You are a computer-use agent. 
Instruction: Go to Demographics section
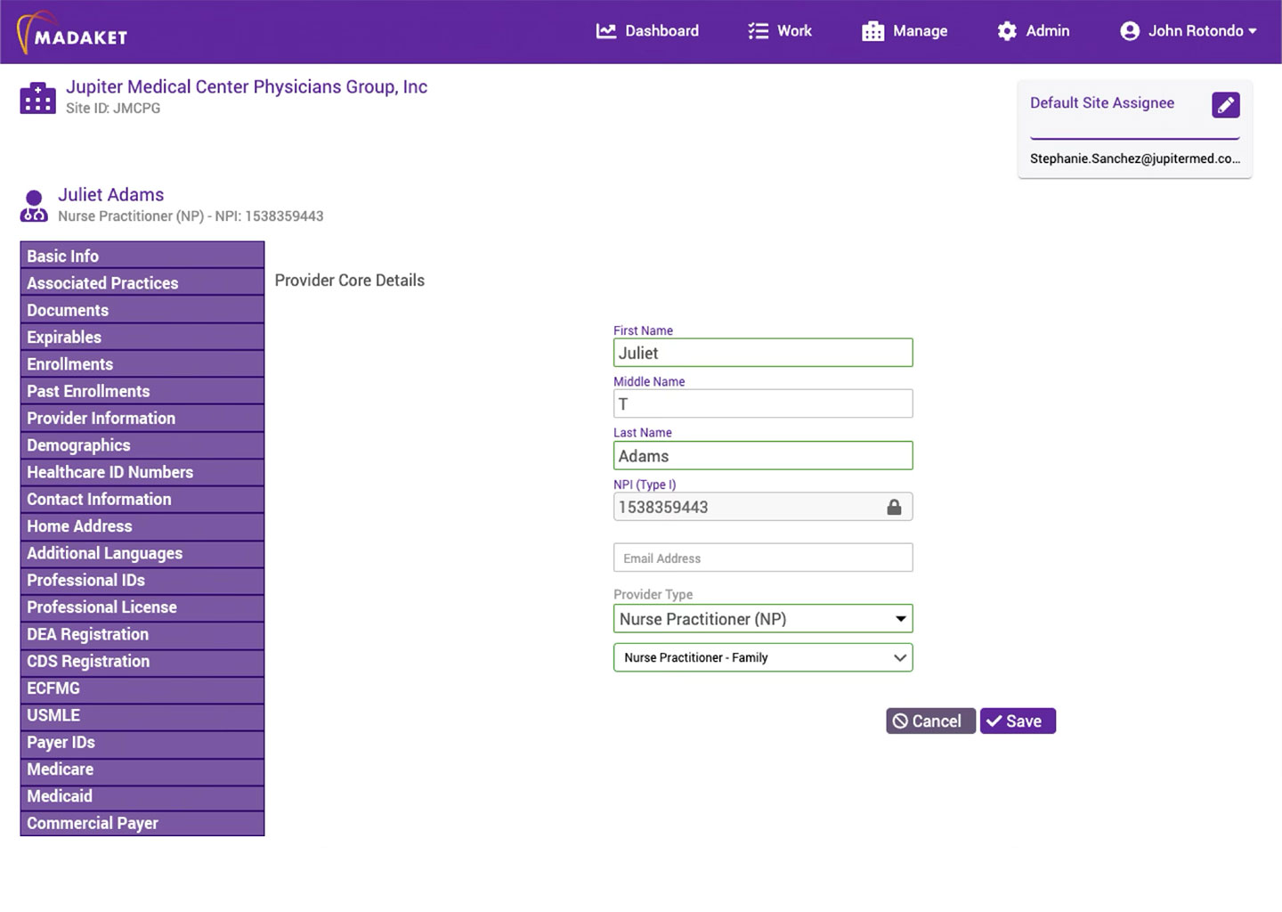tap(142, 445)
